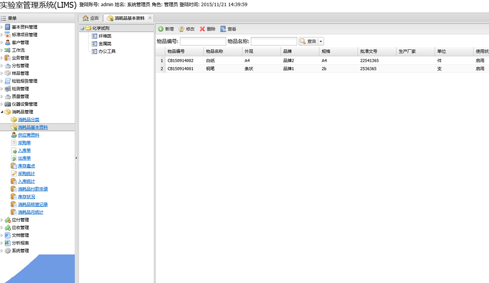Collapse the 消耗品管理 menu node

pos(2,112)
